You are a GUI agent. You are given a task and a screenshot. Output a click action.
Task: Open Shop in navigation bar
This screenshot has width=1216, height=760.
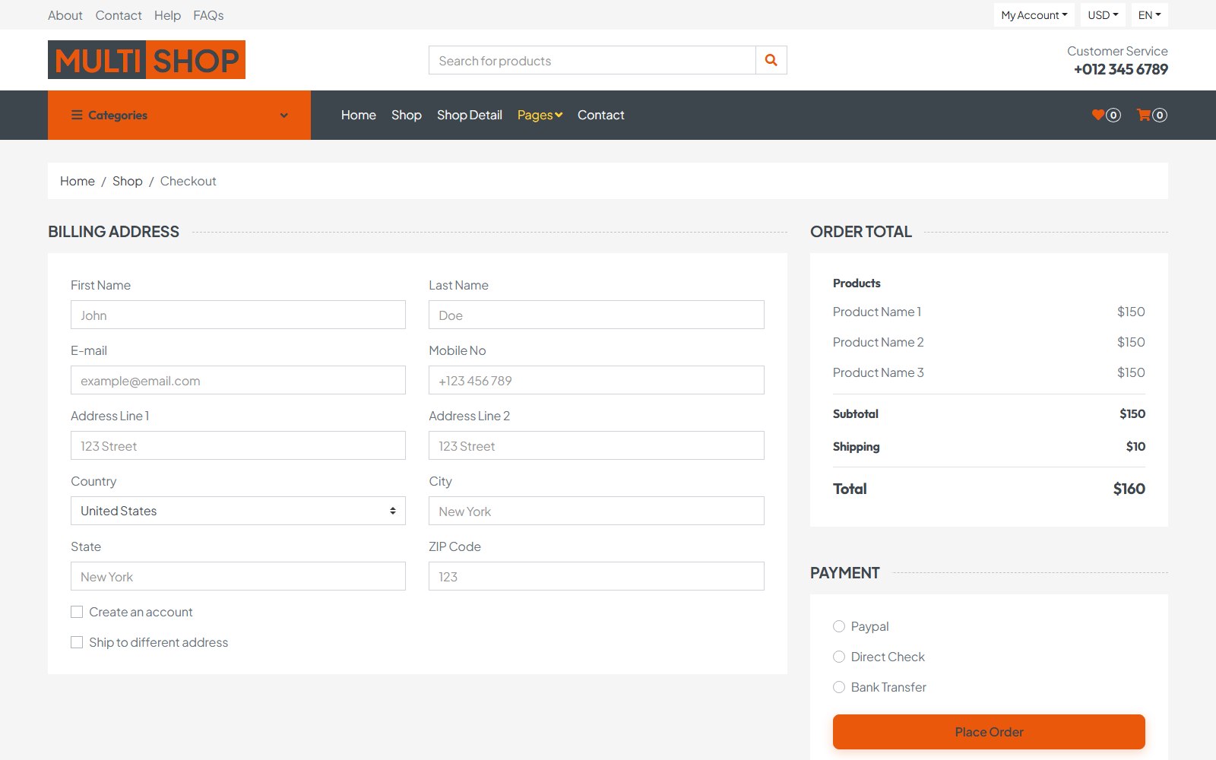click(407, 115)
